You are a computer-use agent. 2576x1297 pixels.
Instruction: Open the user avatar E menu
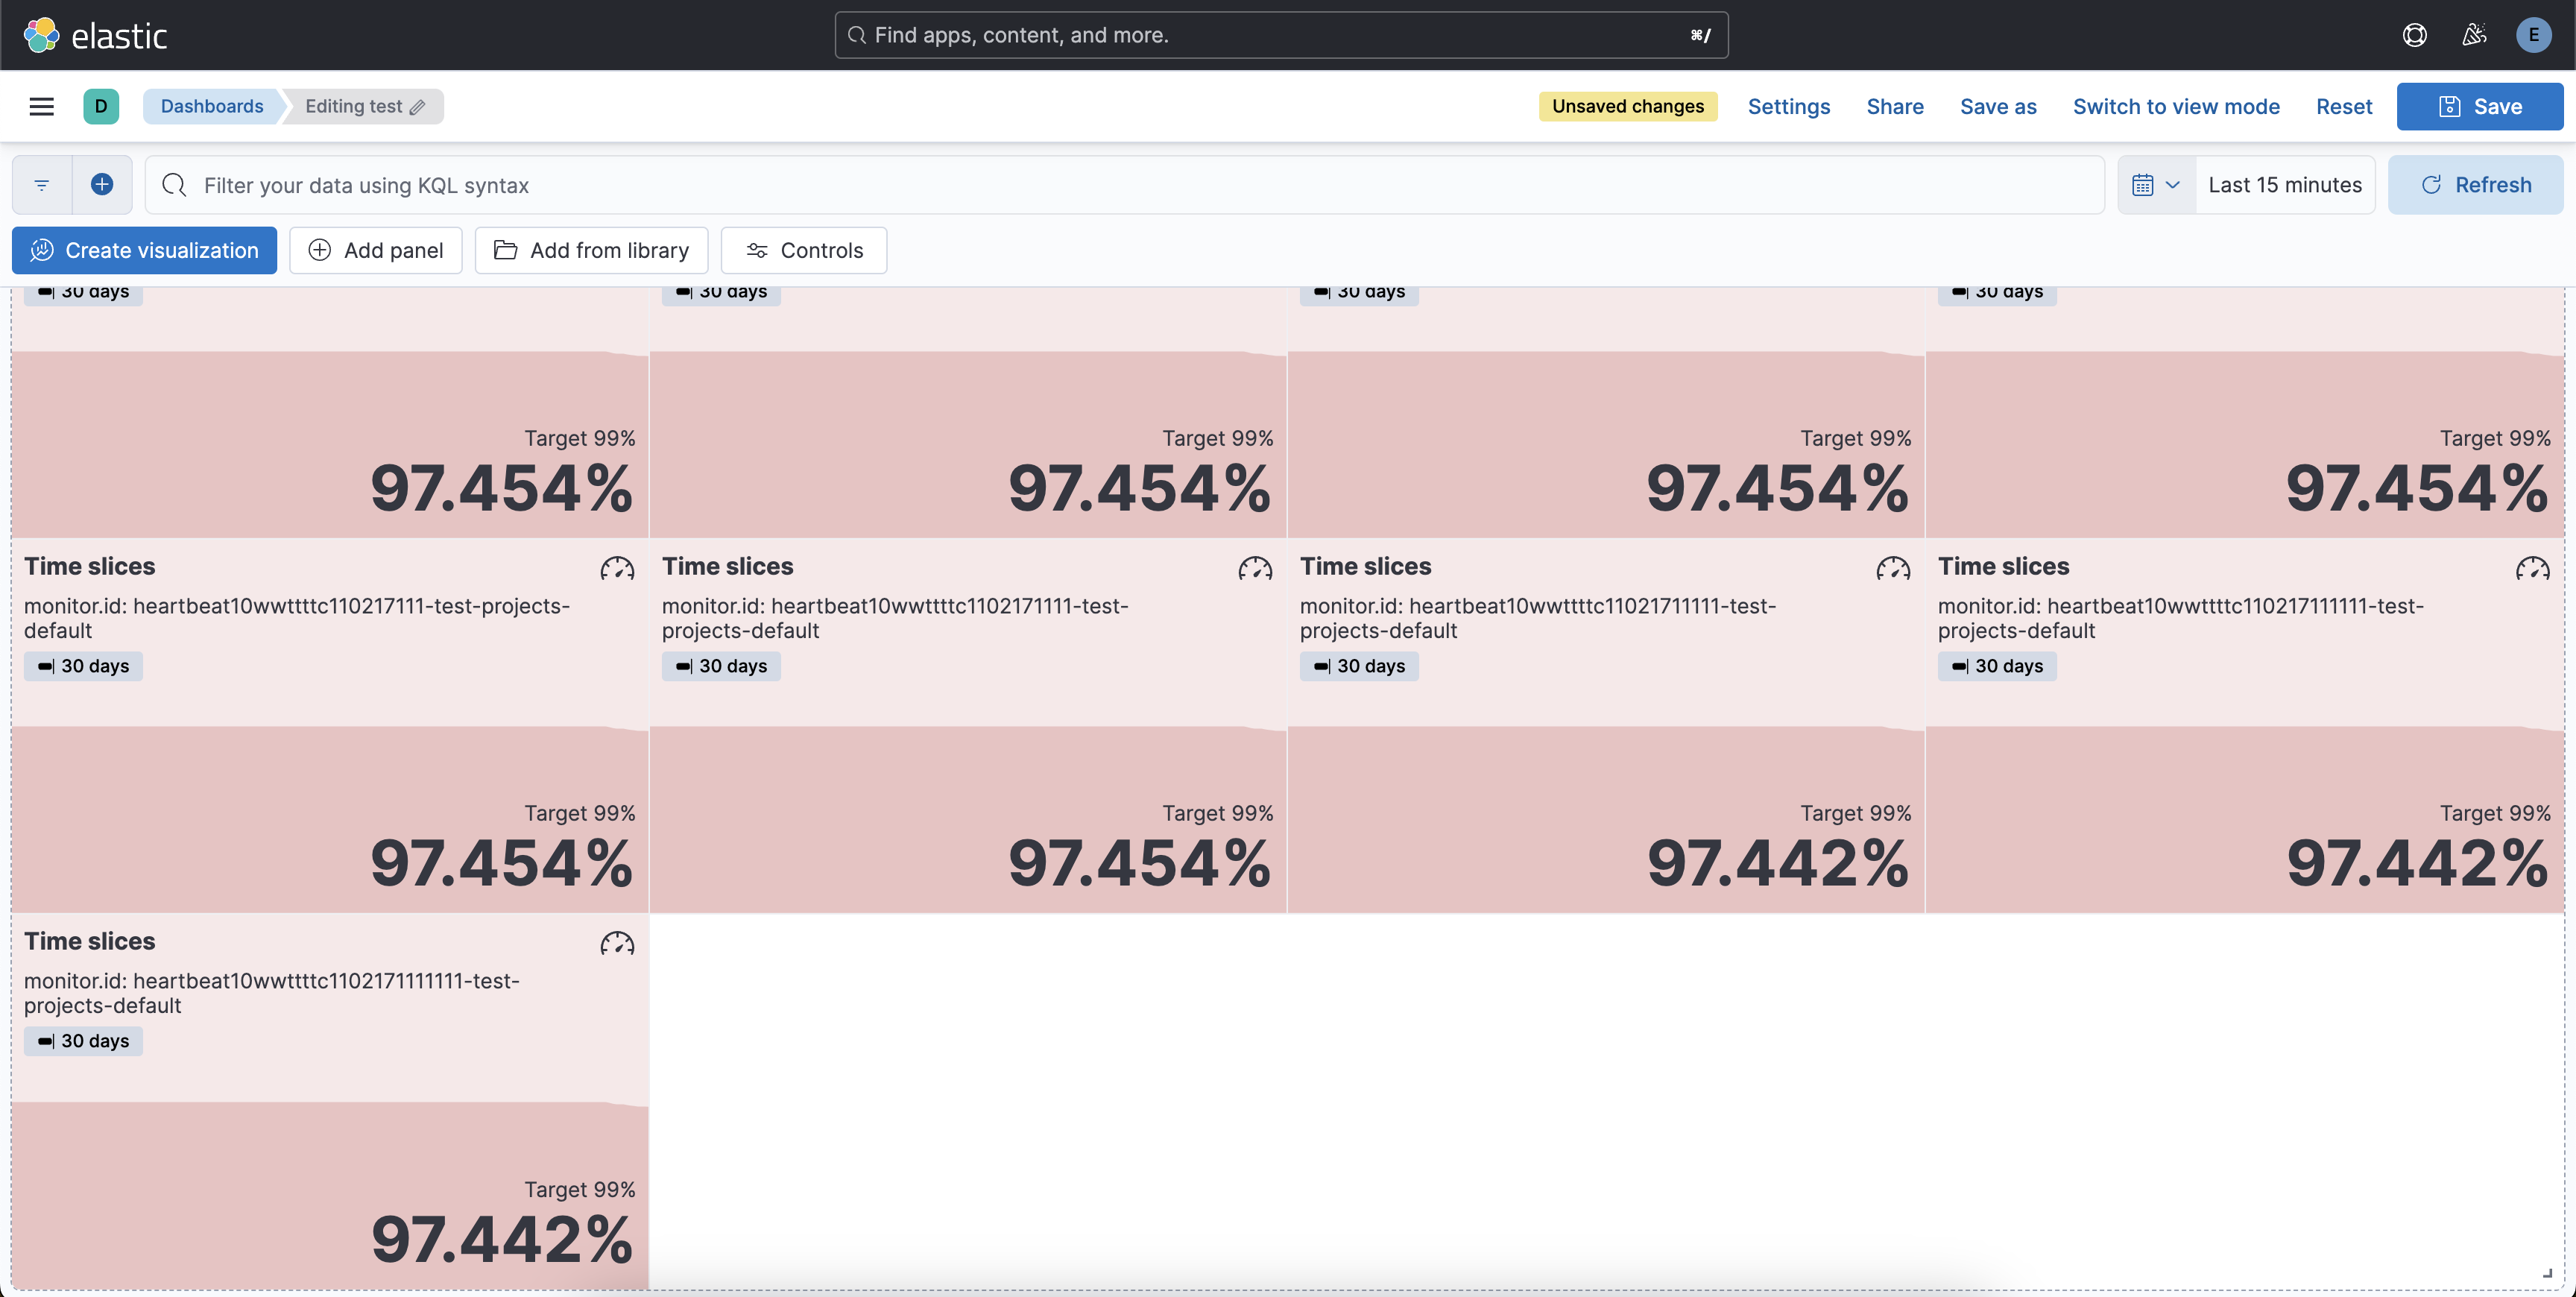coord(2533,35)
